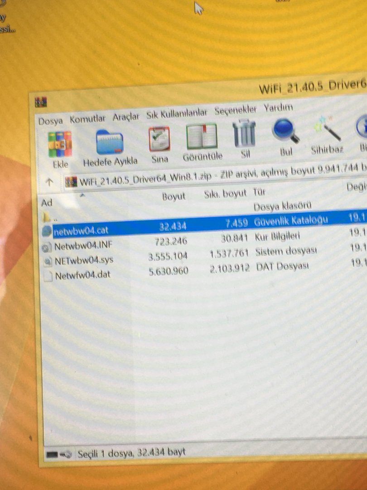Image resolution: width=367 pixels, height=490 pixels.
Task: Click the DAT Dosyası type cell
Action: click(x=282, y=266)
